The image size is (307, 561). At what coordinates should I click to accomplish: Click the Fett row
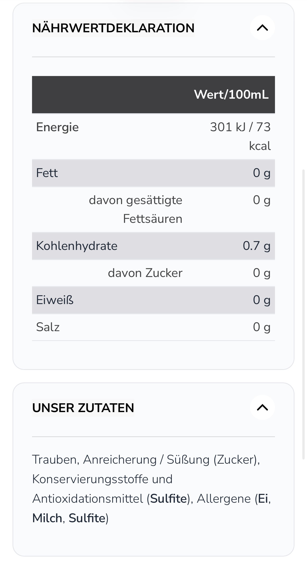153,173
